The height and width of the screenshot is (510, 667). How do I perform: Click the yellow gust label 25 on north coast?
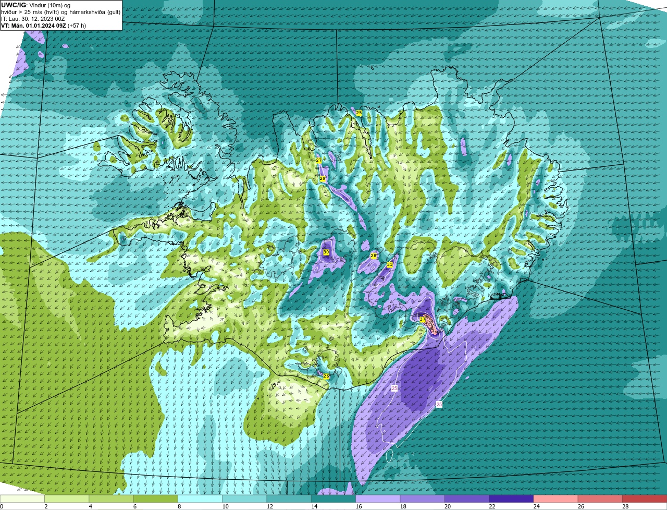(359, 113)
